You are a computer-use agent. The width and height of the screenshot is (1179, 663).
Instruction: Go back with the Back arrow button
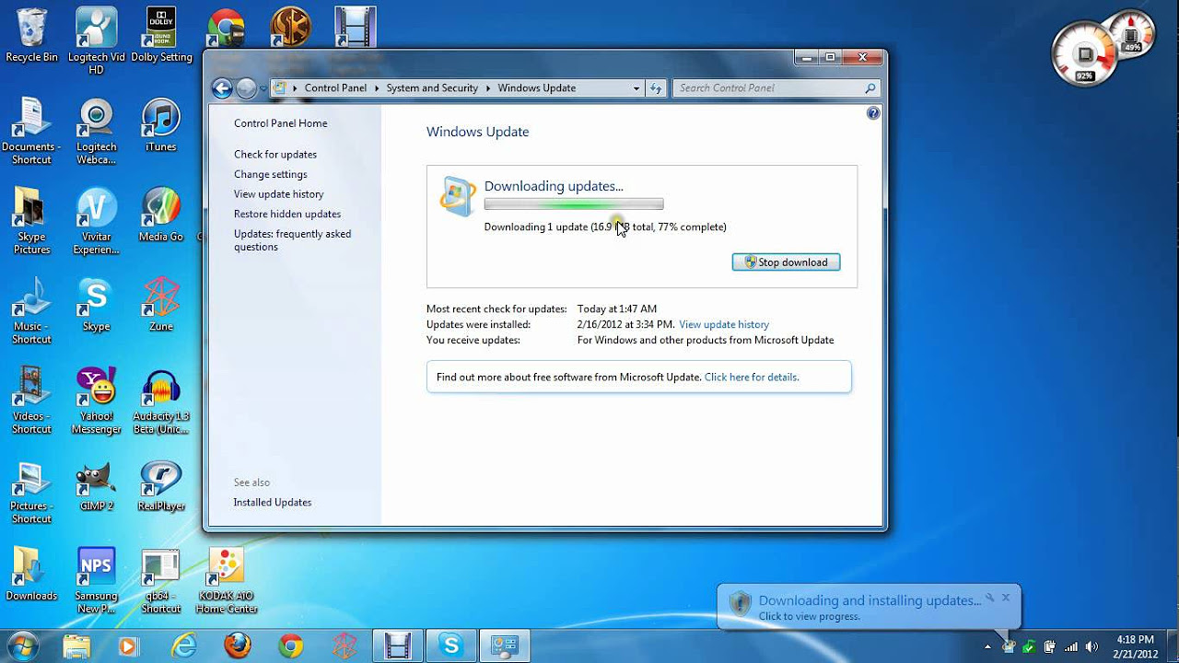click(x=222, y=88)
